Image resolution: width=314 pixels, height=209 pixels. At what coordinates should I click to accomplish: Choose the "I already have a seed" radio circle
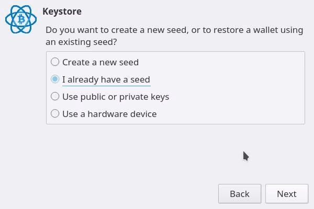[x=55, y=79]
